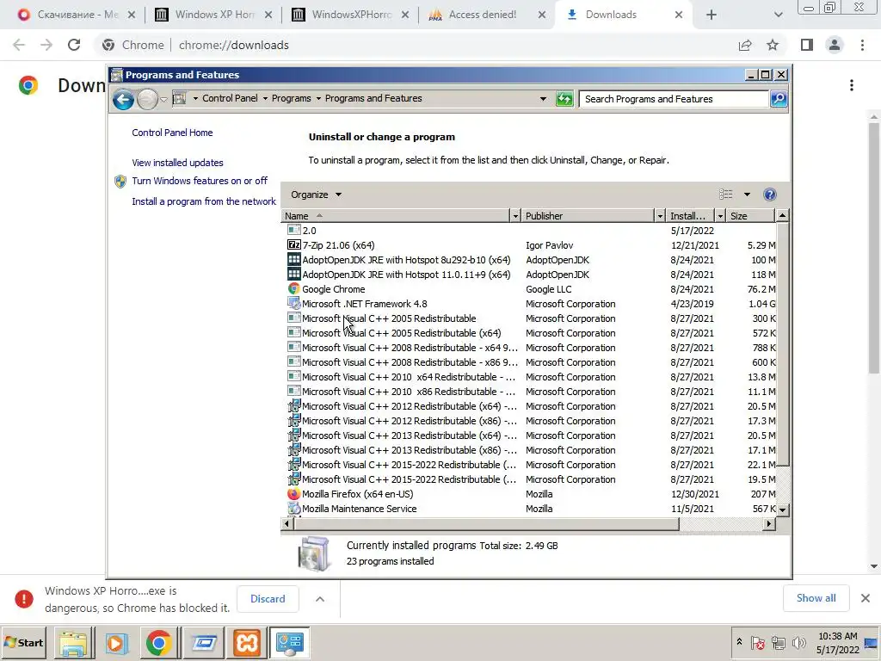Open Chrome's tab search chevron
The image size is (881, 661).
click(778, 15)
